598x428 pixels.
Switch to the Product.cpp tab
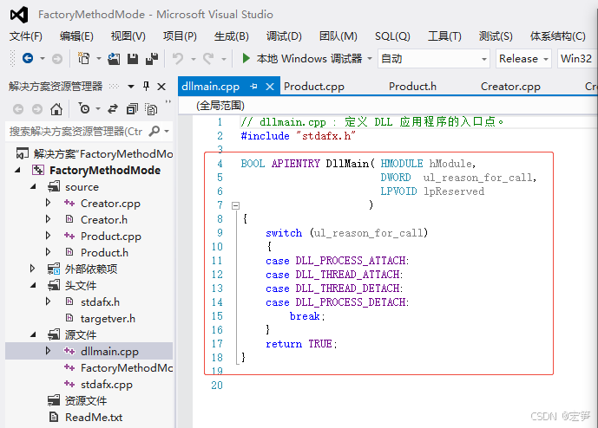click(x=314, y=87)
